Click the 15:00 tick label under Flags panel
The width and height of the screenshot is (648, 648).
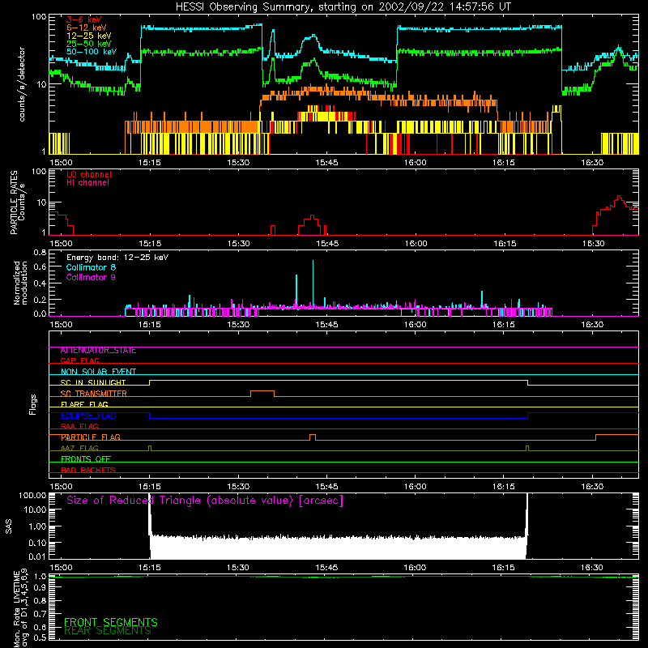click(62, 487)
